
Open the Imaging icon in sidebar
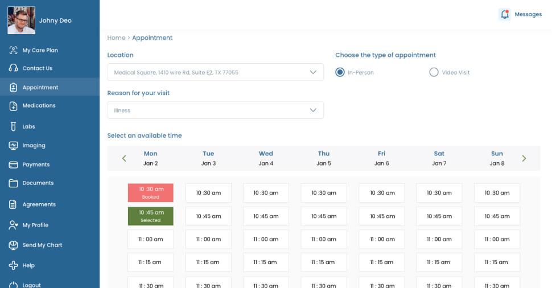(13, 145)
